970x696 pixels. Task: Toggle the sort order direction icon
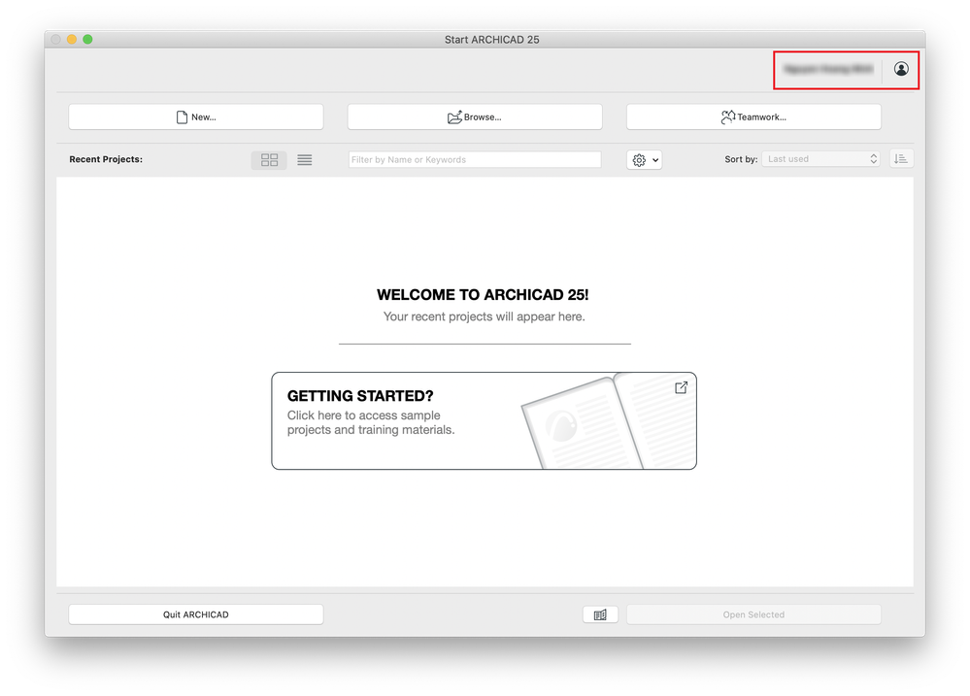pos(901,159)
